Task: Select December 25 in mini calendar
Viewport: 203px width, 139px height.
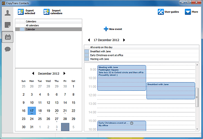Action: [x=40, y=119]
